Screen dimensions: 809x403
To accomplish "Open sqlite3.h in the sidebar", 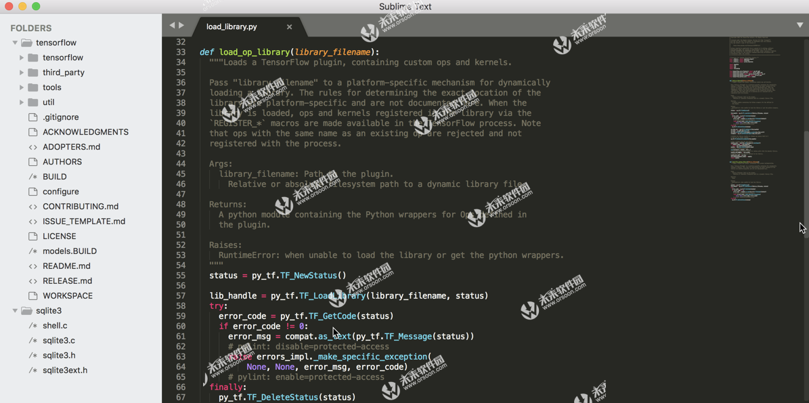I will point(60,356).
